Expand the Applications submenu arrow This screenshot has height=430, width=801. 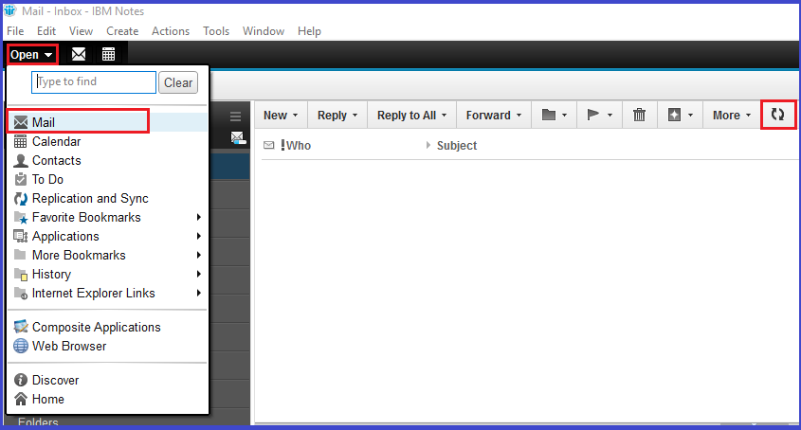point(199,236)
